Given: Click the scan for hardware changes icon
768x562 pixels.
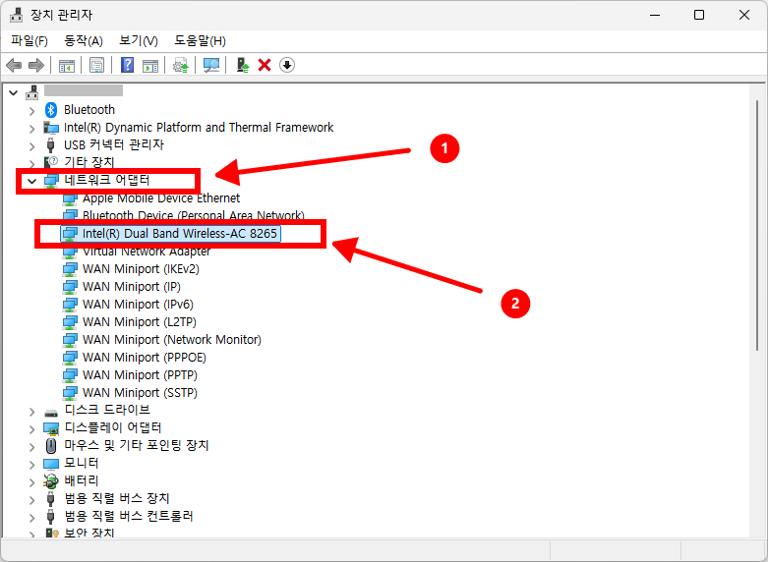Looking at the screenshot, I should coord(210,65).
